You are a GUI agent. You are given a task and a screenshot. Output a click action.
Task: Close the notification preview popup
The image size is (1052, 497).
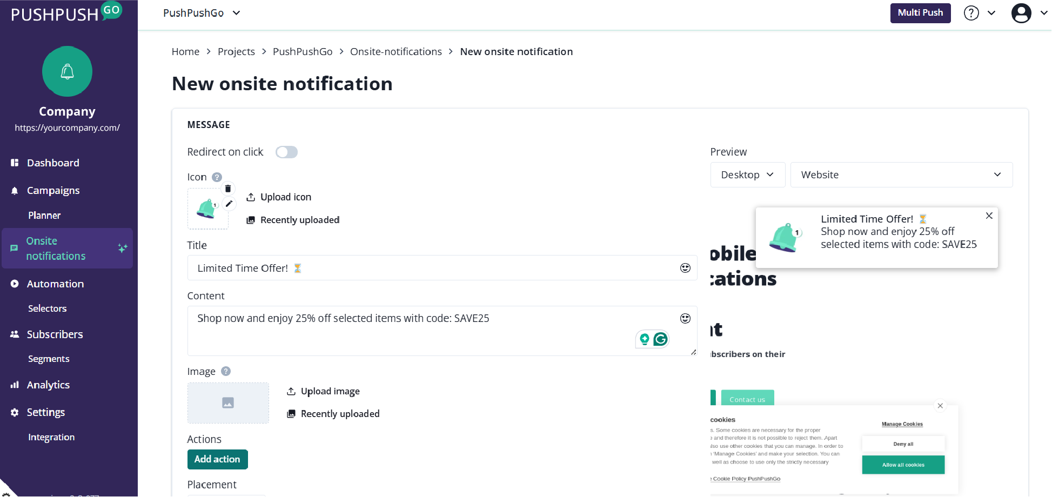pos(989,216)
